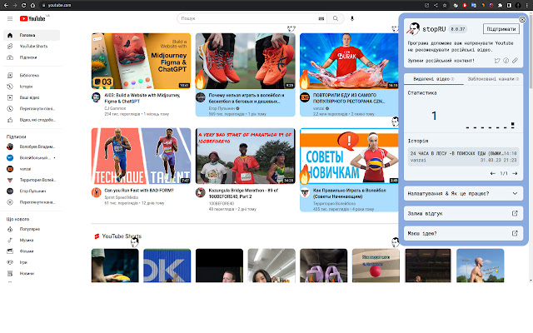533x333 pixels.
Task: Open Популярне (Trending) in sidebar
Action: [32, 229]
